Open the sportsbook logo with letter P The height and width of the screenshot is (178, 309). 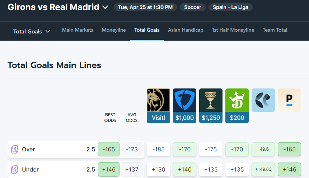pyautogui.click(x=289, y=100)
